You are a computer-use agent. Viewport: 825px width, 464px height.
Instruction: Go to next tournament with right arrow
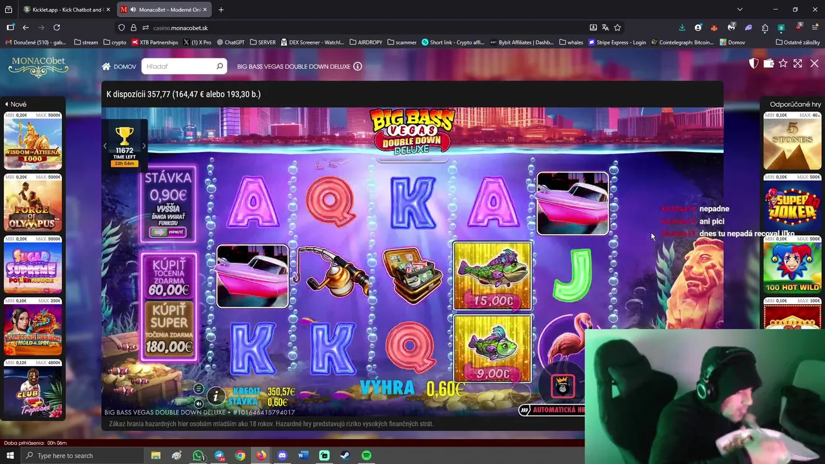coord(144,146)
